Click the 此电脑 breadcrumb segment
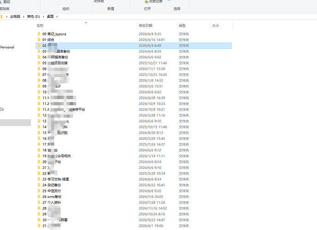This screenshot has height=230, width=317. (15, 17)
